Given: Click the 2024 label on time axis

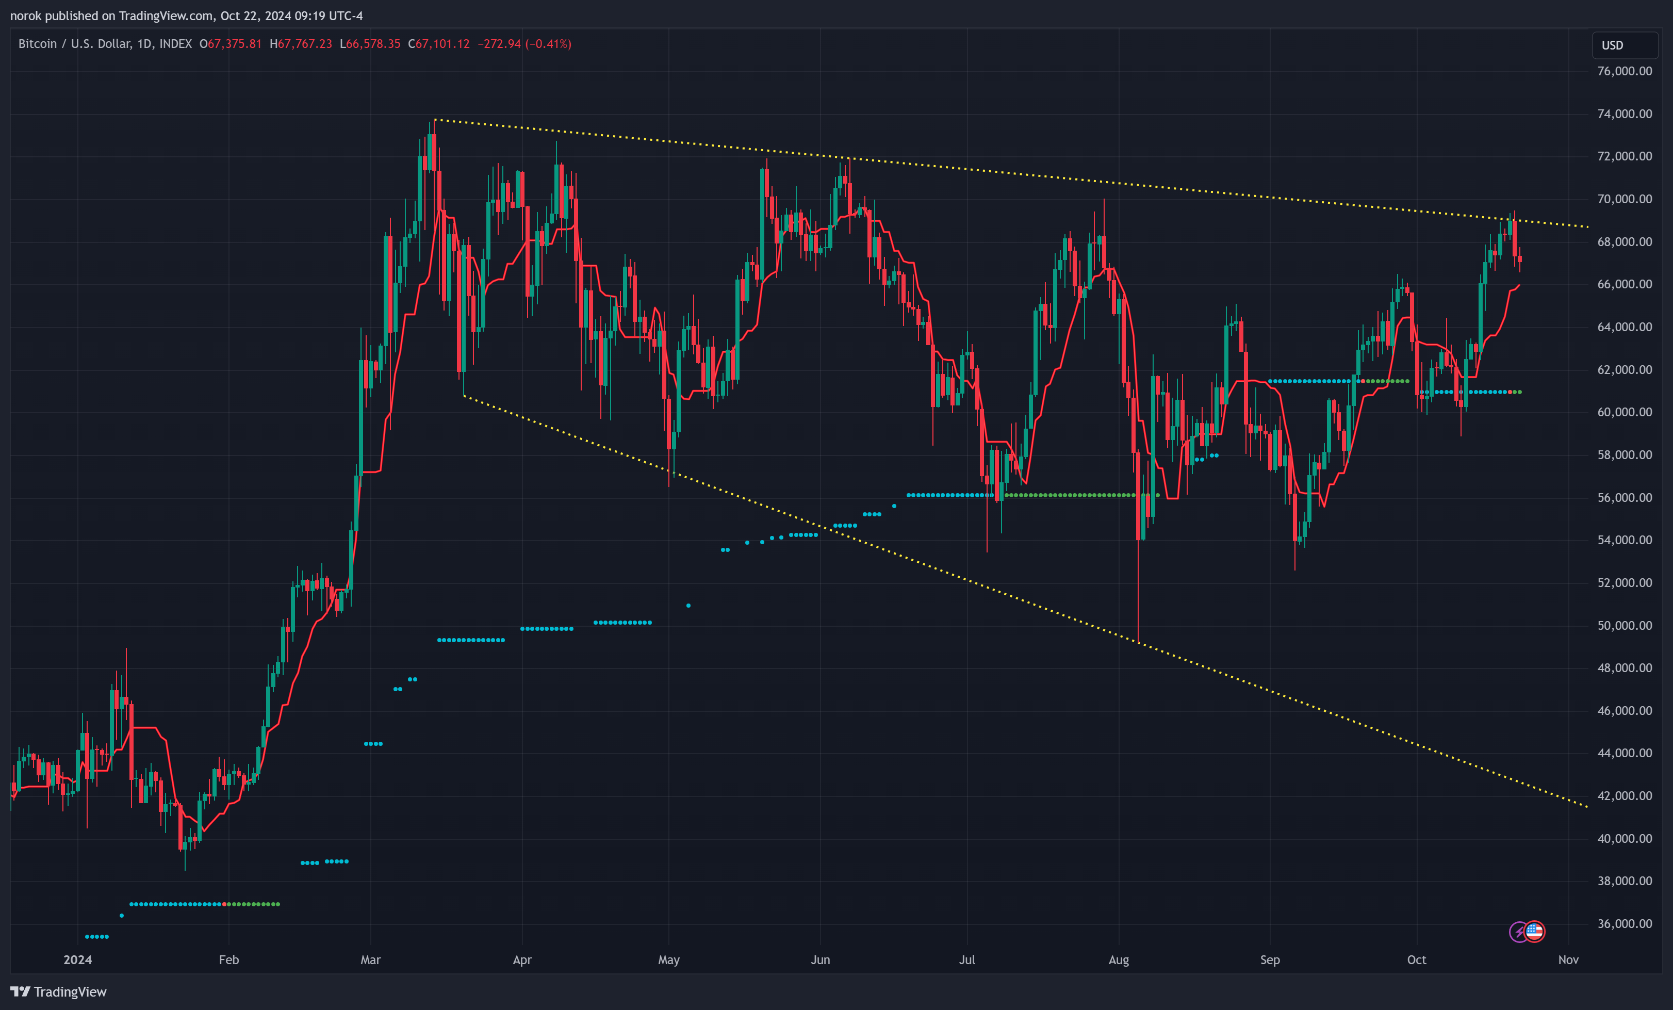Looking at the screenshot, I should 77,960.
